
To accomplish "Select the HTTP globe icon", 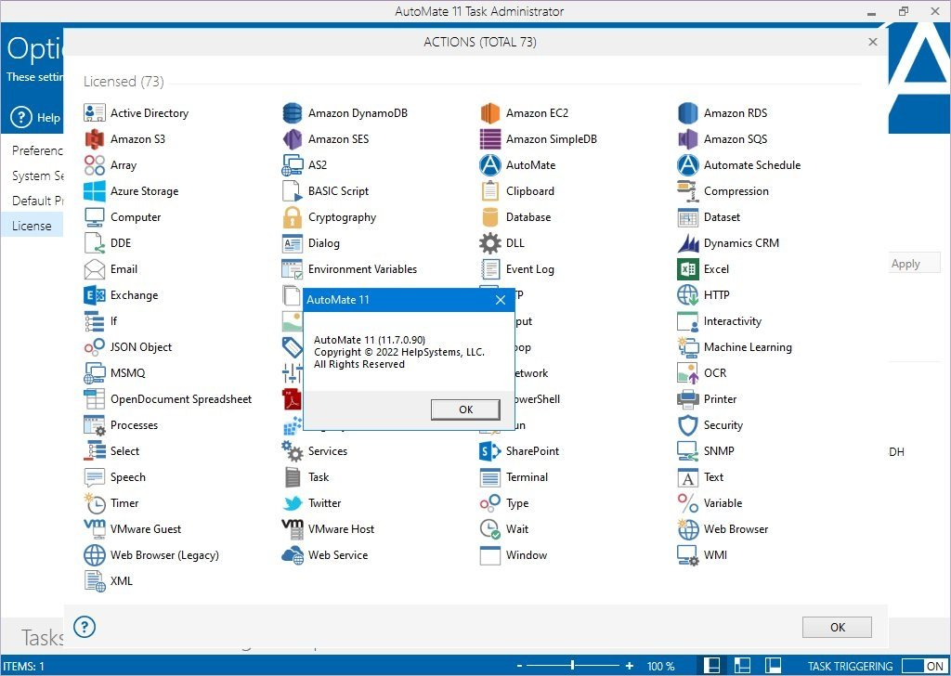I will (x=688, y=295).
